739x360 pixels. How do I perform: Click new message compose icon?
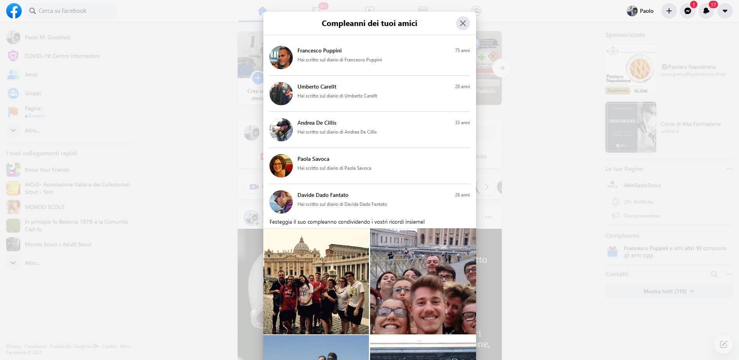click(x=723, y=344)
